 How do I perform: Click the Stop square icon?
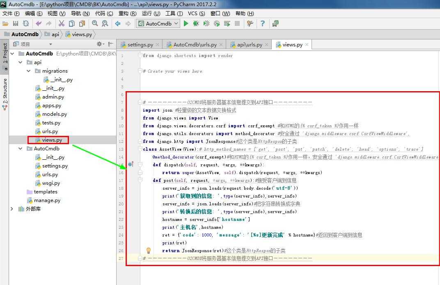237,23
